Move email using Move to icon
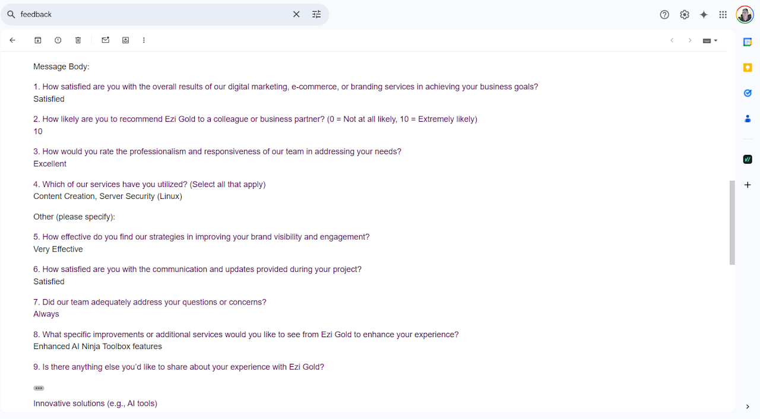Viewport: 760px width, 419px height. point(126,40)
